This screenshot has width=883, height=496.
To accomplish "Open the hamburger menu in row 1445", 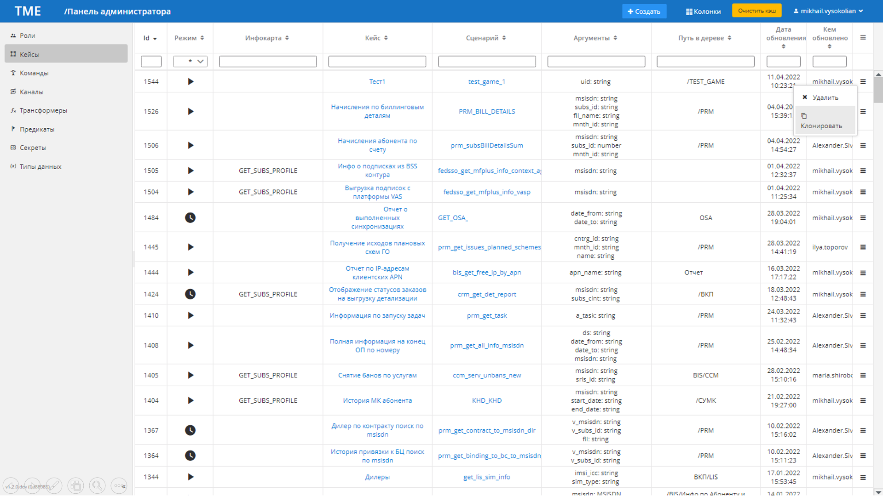I will 863,247.
